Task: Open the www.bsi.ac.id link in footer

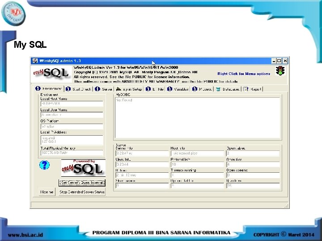Action: [25, 235]
